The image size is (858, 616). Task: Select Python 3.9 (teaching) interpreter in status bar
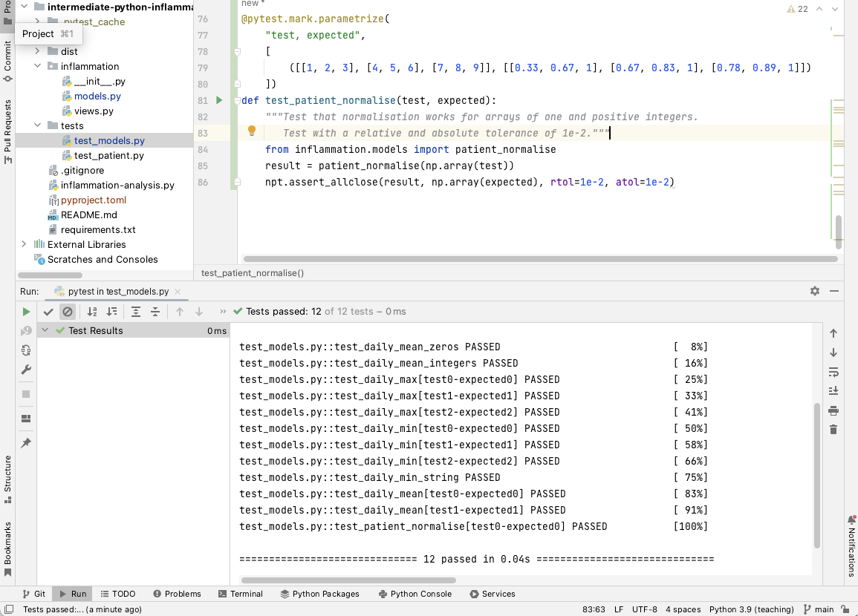point(751,609)
